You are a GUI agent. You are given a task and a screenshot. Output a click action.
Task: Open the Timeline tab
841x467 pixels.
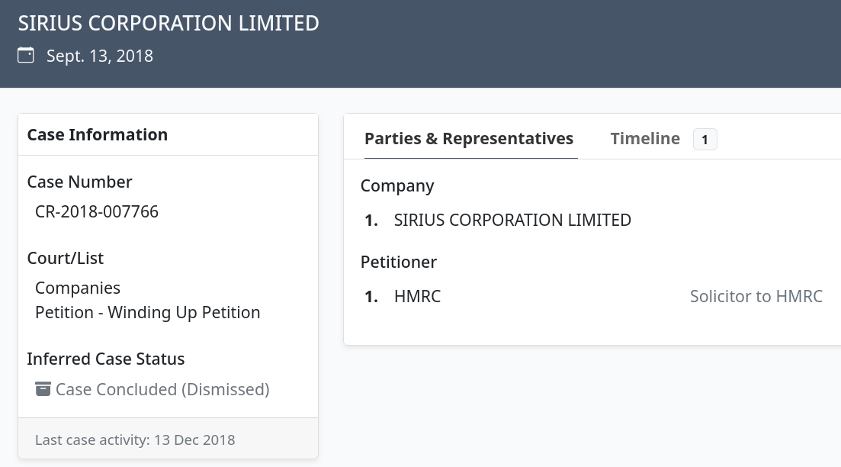point(645,138)
